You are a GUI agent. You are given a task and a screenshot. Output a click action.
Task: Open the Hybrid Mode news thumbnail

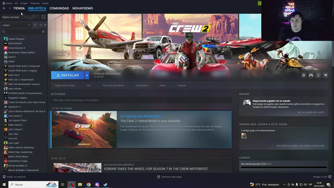click(84, 130)
